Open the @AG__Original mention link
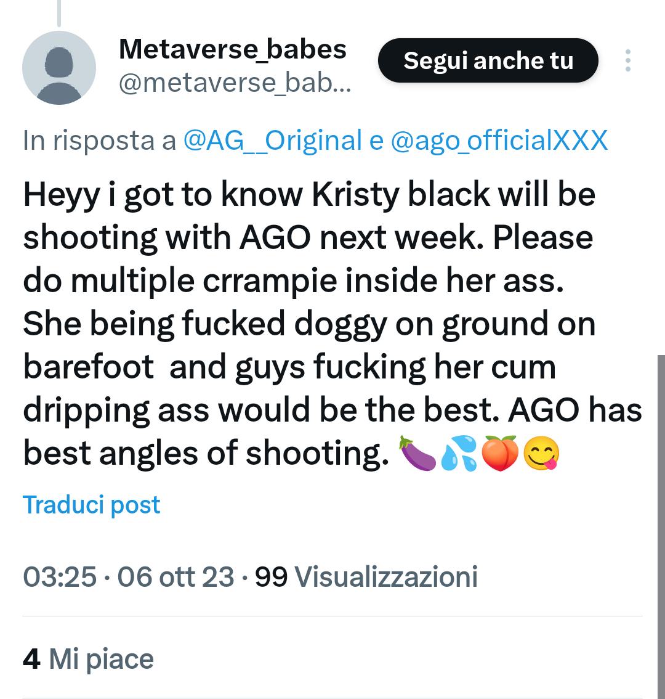This screenshot has height=699, width=665. click(x=273, y=141)
